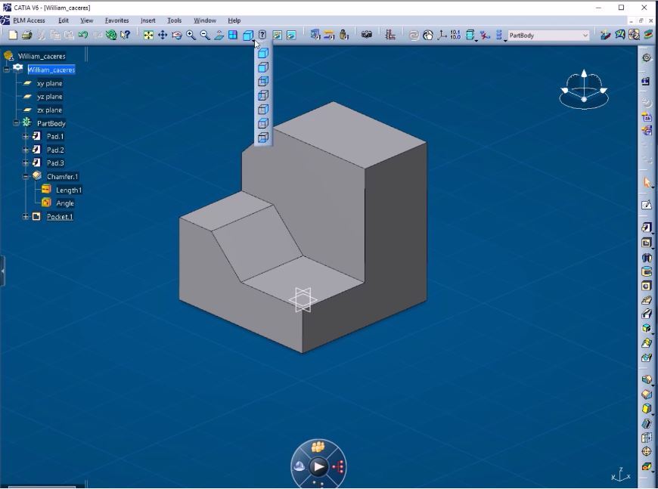Select the Length1 chamfer parameter
658x489 pixels.
point(69,190)
